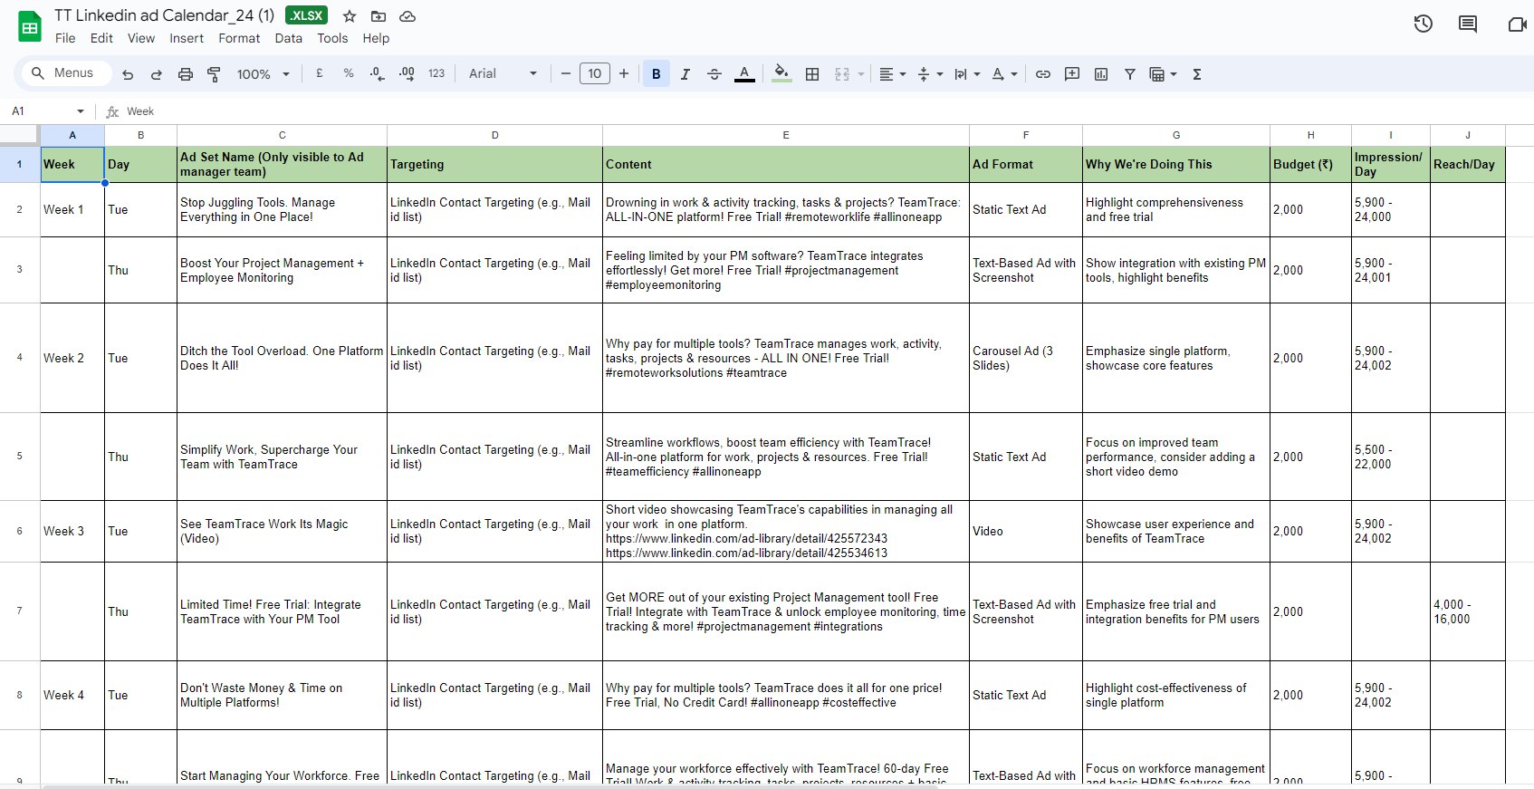Expand the Arial font dropdown
1534x789 pixels.
pyautogui.click(x=503, y=74)
